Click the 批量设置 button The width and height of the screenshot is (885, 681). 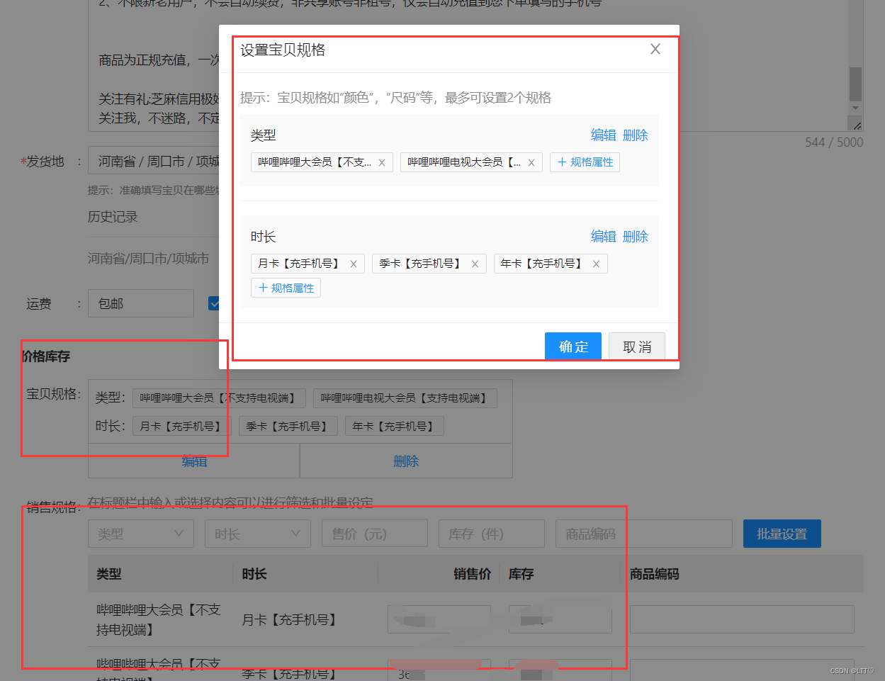(x=782, y=534)
